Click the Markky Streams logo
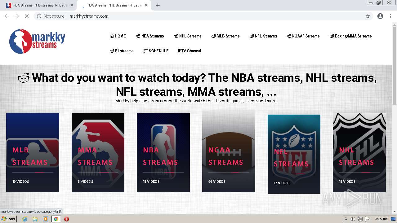Screen dimensions: 397x223 pos(37,41)
